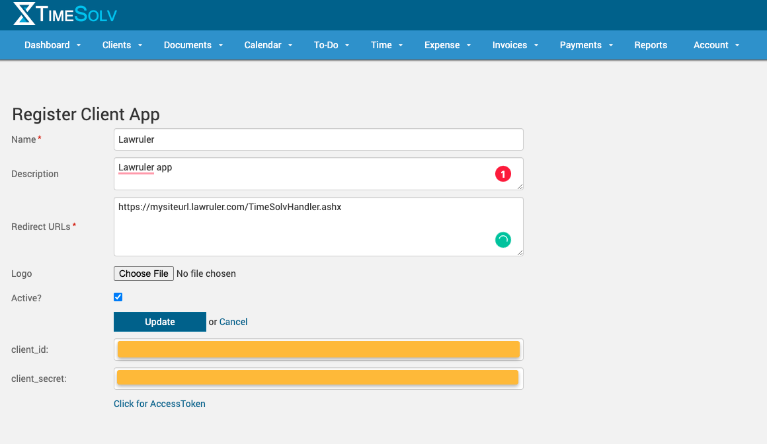
Task: Focus the Description text area
Action: (319, 174)
